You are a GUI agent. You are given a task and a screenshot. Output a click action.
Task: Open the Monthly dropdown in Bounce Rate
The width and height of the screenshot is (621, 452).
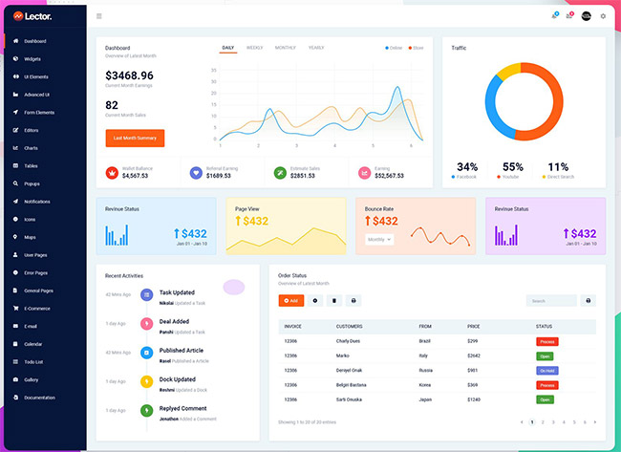click(x=378, y=239)
